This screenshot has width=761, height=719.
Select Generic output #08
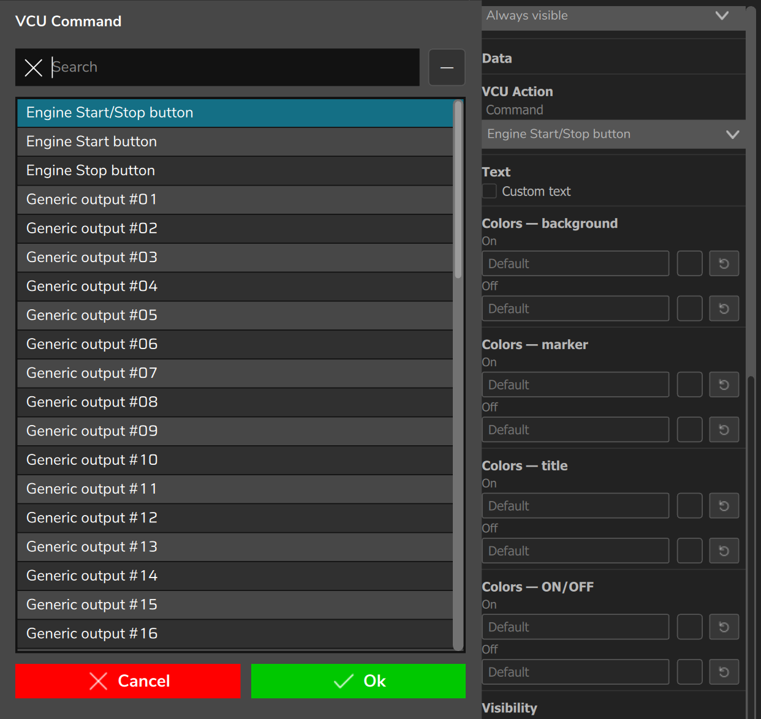(235, 402)
